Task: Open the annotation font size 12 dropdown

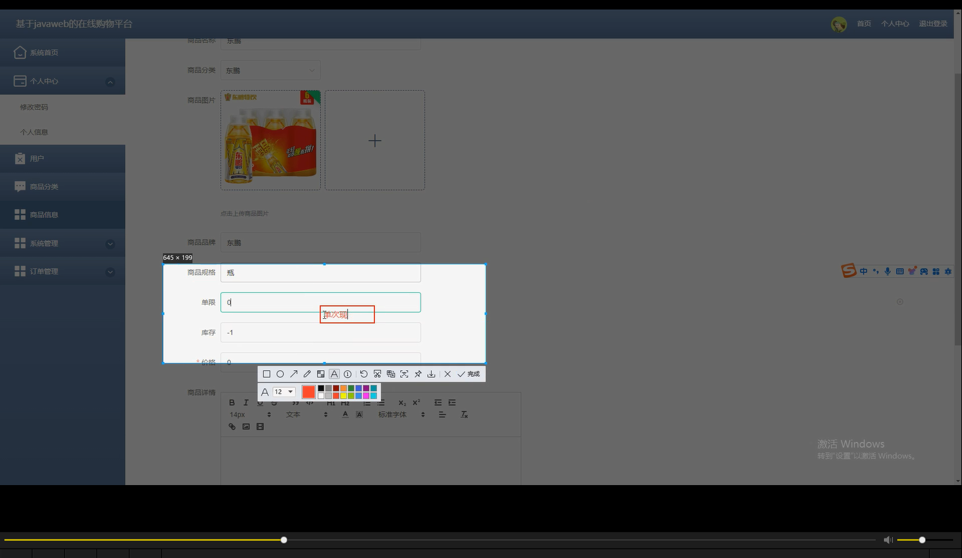Action: click(284, 392)
